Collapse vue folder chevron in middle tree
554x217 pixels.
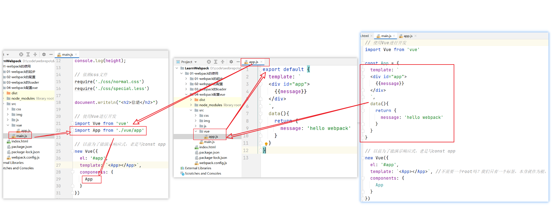pos(196,131)
